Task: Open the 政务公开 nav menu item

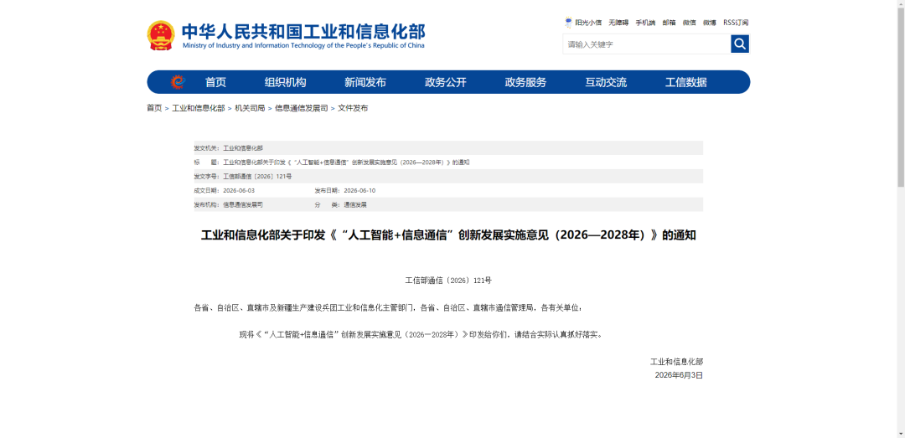Action: pyautogui.click(x=446, y=82)
